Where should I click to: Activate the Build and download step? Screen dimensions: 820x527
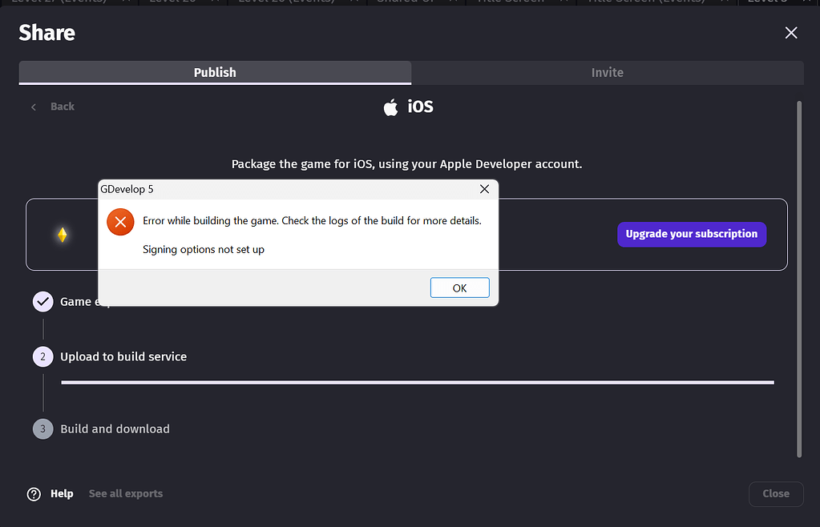coord(115,428)
